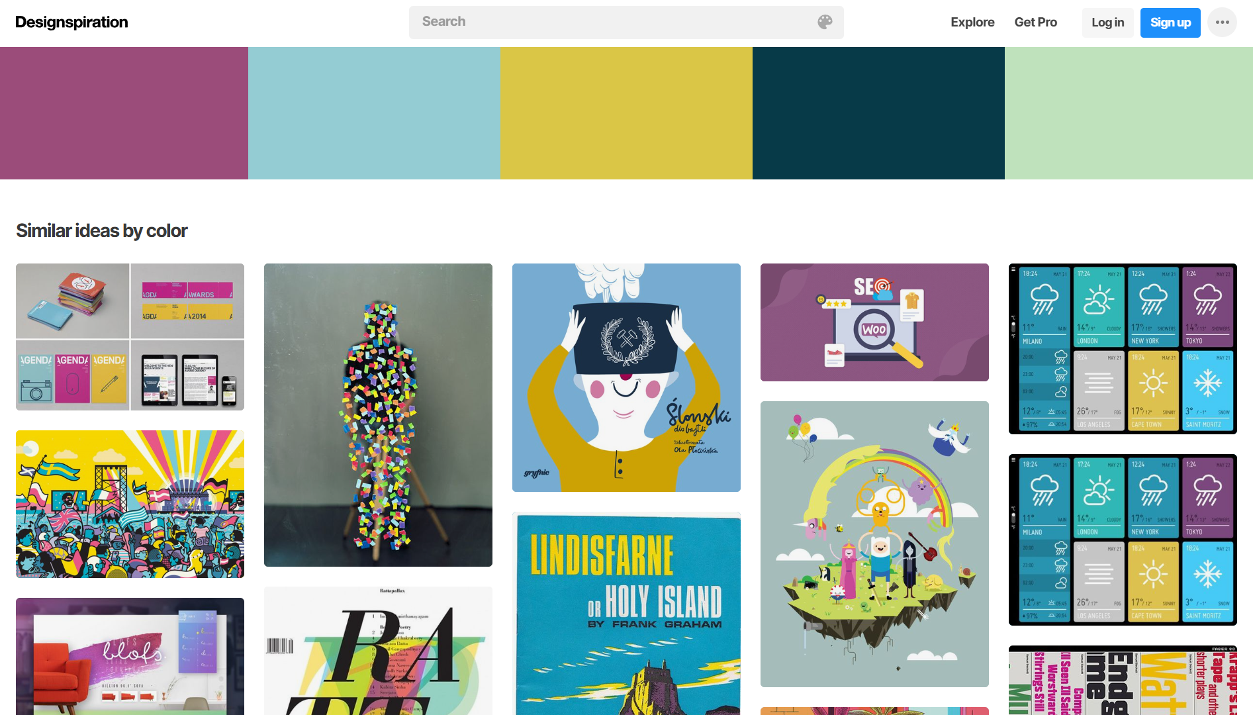Open the Adventure Time floating island thumbnail
Screen dimensions: 1253x715
(x=874, y=544)
